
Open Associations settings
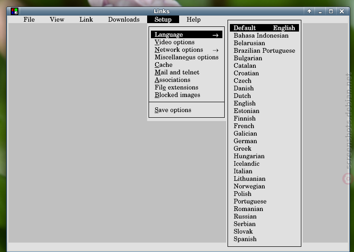pos(187,80)
